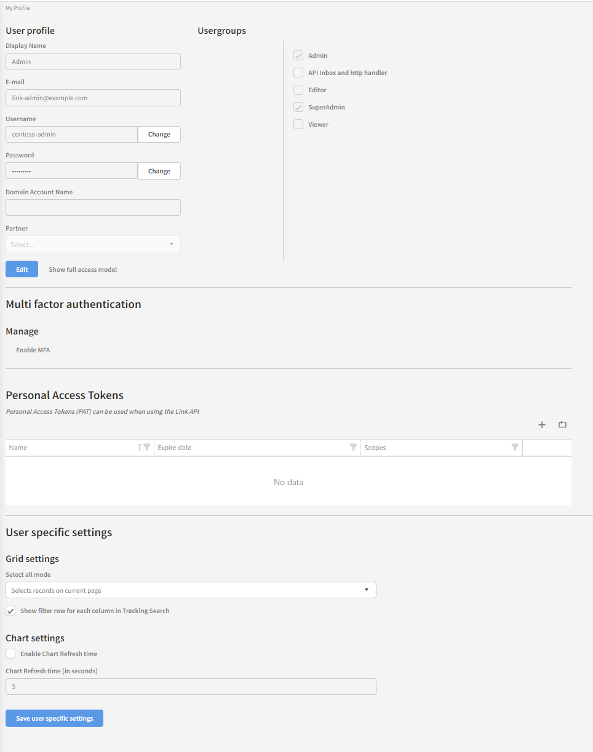This screenshot has width=593, height=752.
Task: Click the Enable MFA link
Action: (x=33, y=350)
